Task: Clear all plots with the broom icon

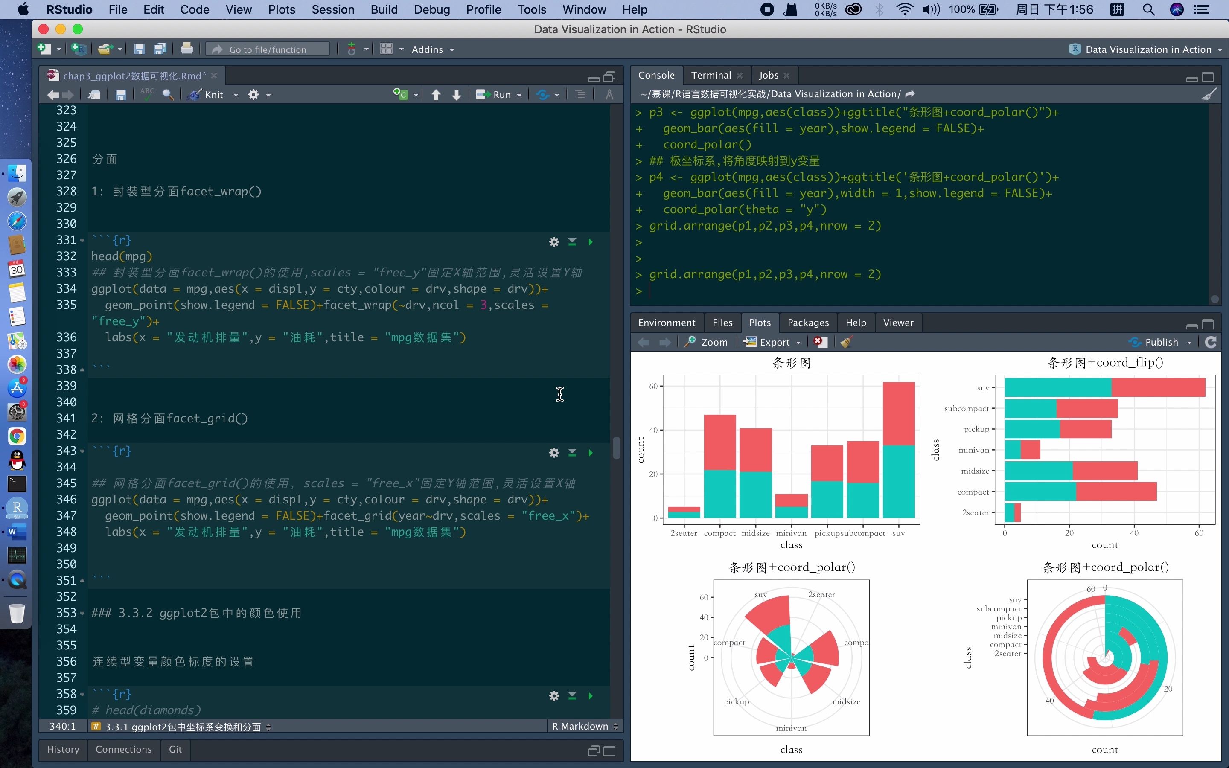Action: 846,342
